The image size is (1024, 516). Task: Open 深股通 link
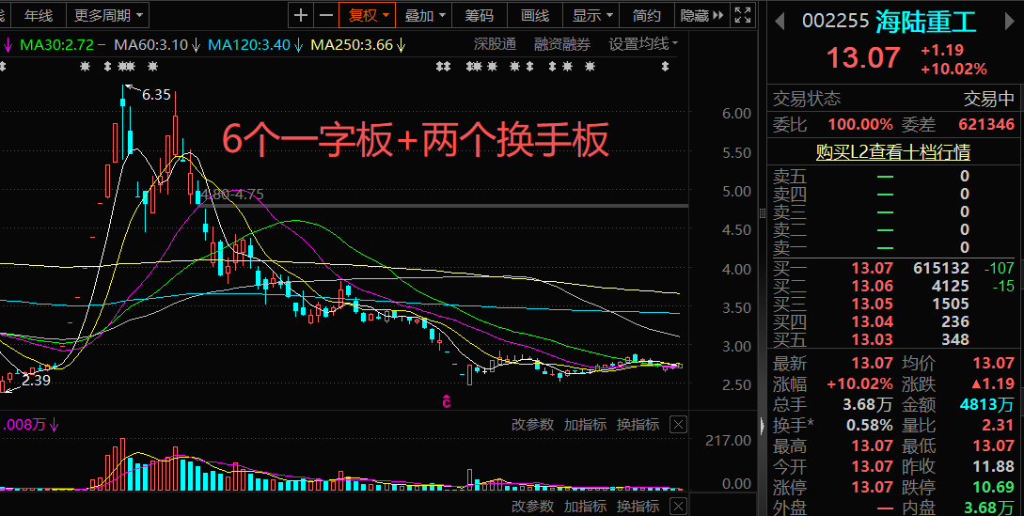click(x=495, y=44)
